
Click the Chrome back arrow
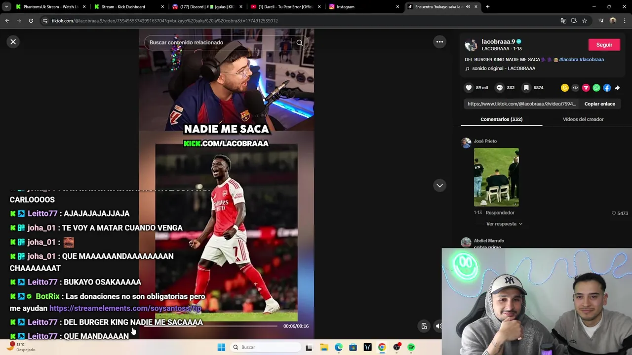(7, 21)
